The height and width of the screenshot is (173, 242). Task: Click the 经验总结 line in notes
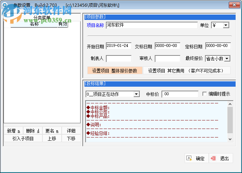[x=98, y=133]
